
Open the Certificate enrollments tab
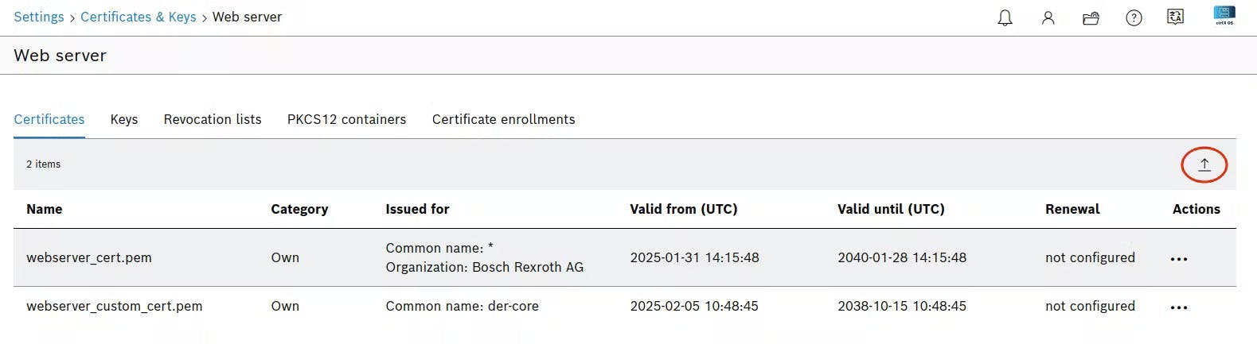pyautogui.click(x=503, y=119)
